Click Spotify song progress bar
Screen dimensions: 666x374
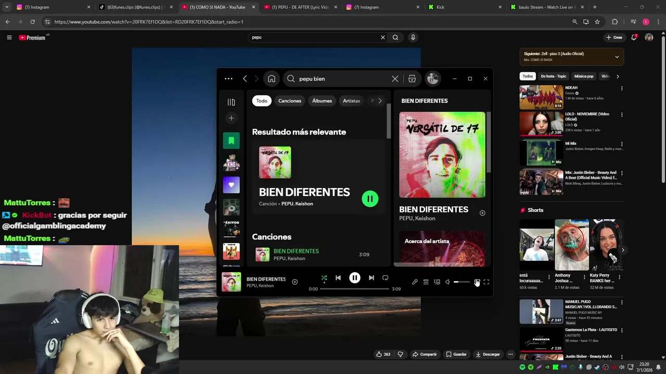pos(354,289)
